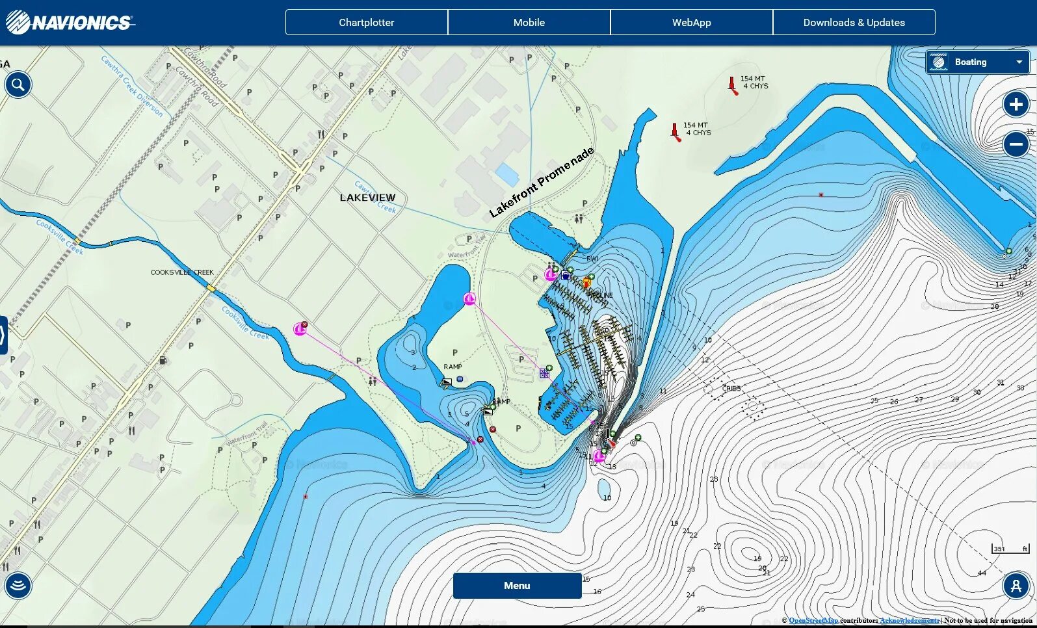Click the upper boat RAMP icon
Image resolution: width=1037 pixels, height=628 pixels.
pos(447,382)
